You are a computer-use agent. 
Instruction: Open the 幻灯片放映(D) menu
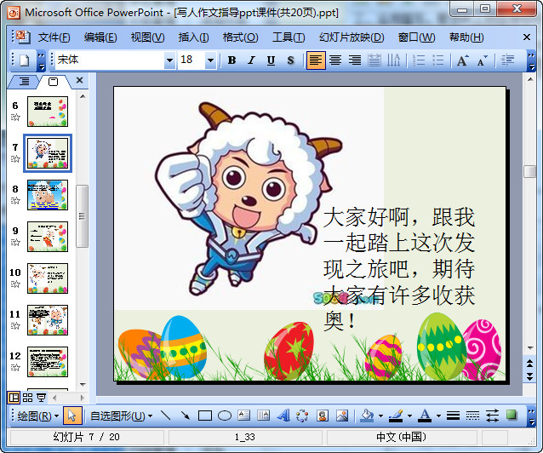tap(352, 37)
